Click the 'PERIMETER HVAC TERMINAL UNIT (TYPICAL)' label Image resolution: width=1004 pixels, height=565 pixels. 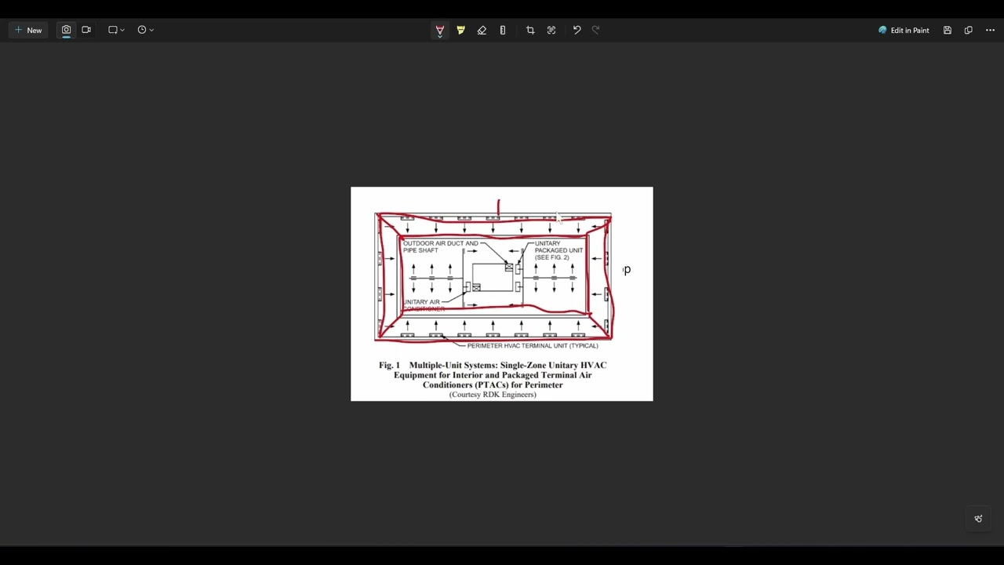533,346
